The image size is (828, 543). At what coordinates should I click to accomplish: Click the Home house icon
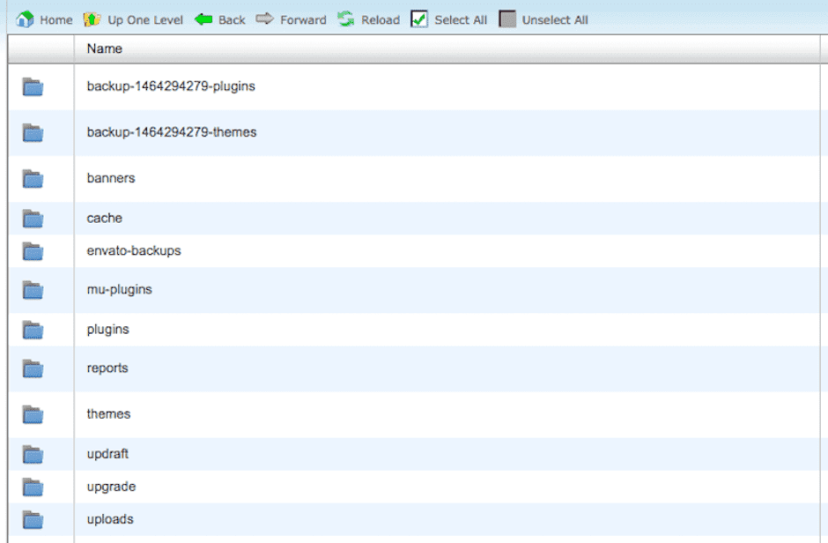coord(25,19)
